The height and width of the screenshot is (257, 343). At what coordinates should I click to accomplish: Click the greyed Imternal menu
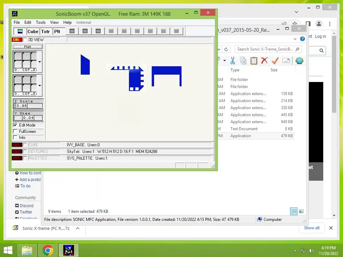(x=83, y=22)
